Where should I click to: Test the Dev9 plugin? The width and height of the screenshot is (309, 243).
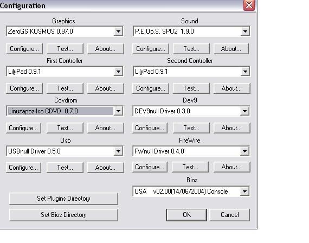[x=191, y=128]
